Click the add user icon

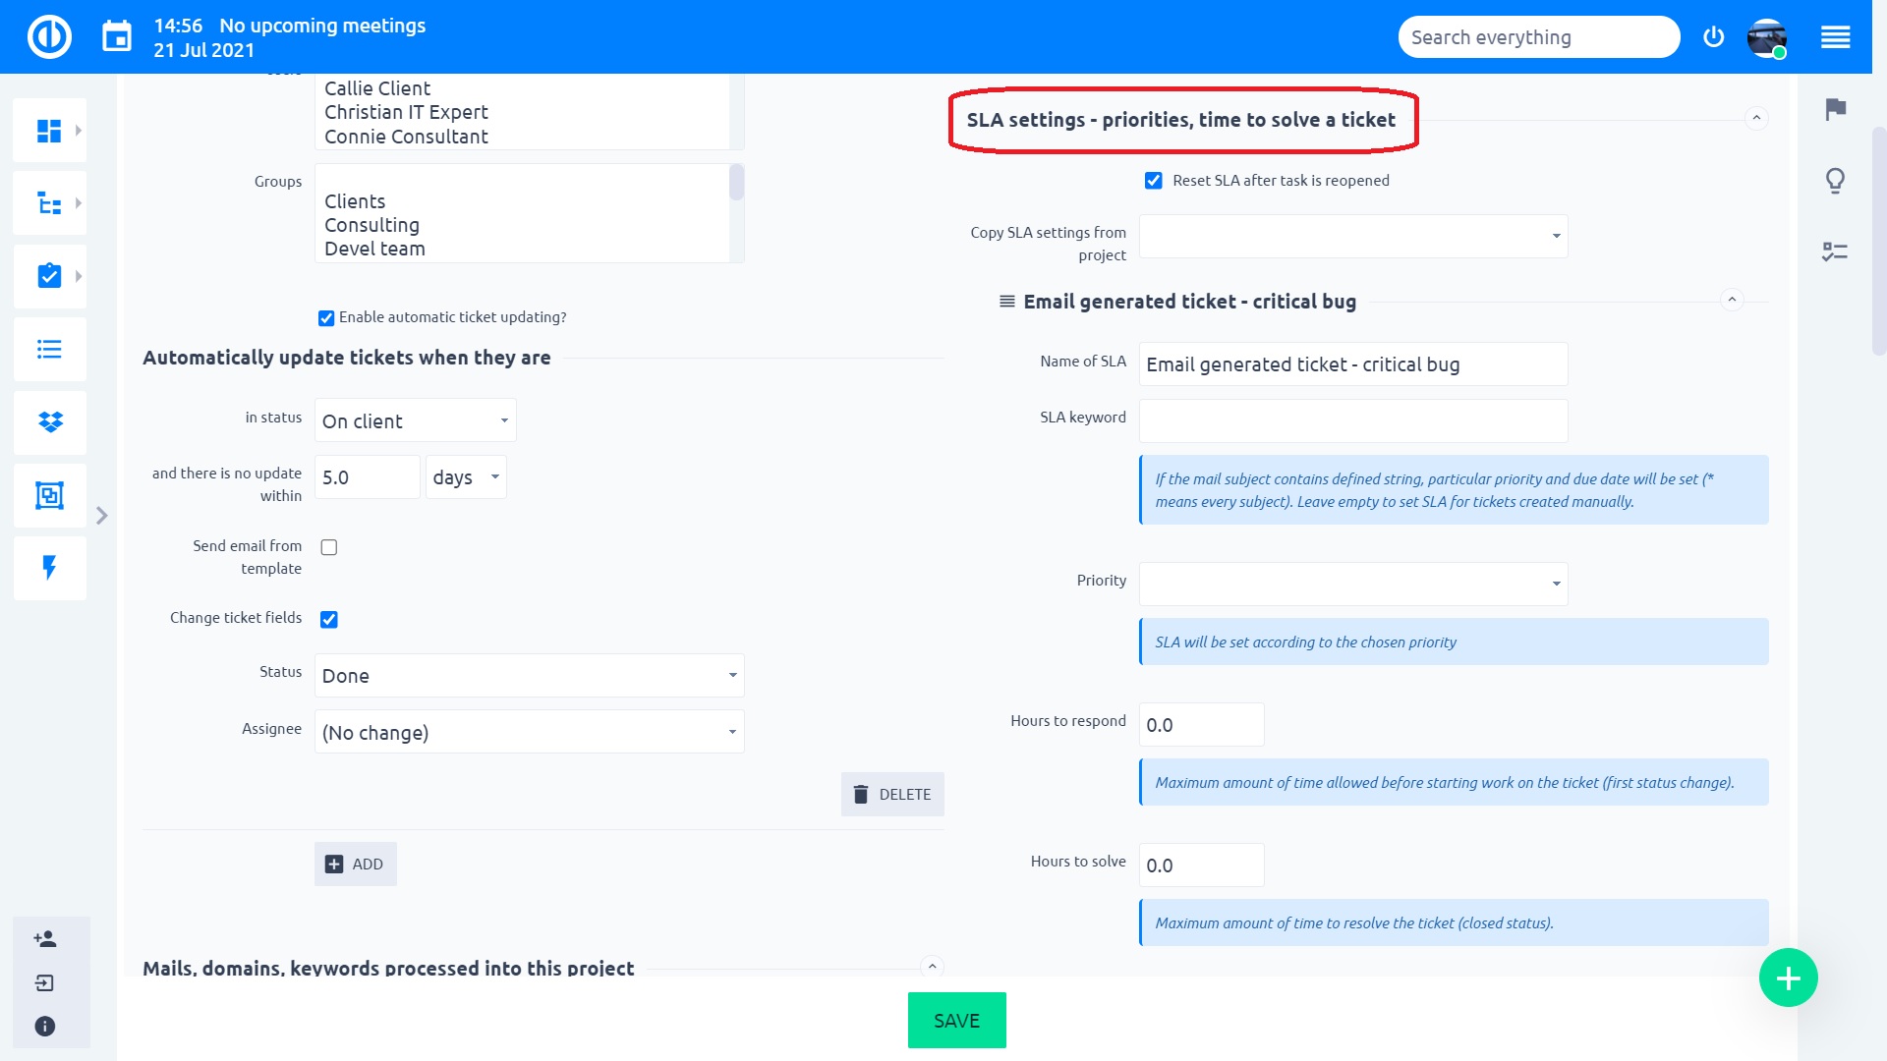click(x=45, y=939)
